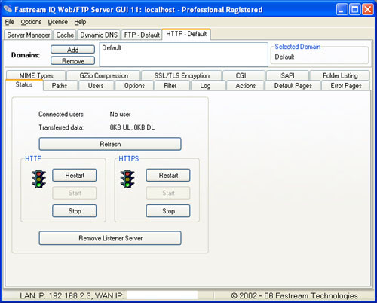
Task: Remove the selected domain
Action: pos(73,61)
